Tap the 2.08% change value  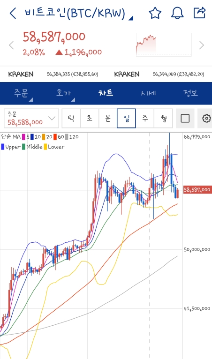pos(34,52)
